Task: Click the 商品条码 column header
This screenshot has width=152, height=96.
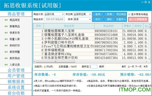Action: (108, 26)
